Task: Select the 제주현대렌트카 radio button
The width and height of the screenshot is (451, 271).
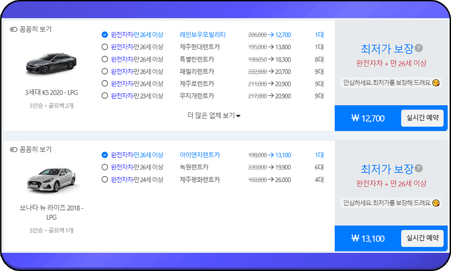Action: pos(104,46)
